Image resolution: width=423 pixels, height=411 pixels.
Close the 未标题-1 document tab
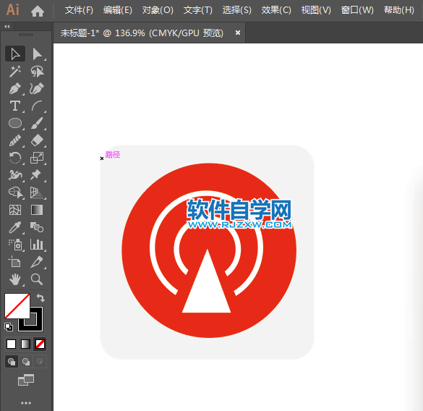pyautogui.click(x=238, y=33)
